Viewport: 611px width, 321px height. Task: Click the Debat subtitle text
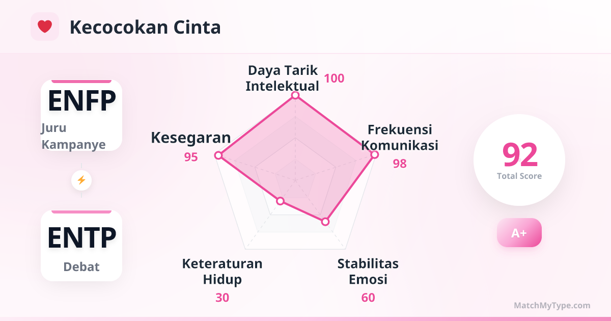[81, 266]
